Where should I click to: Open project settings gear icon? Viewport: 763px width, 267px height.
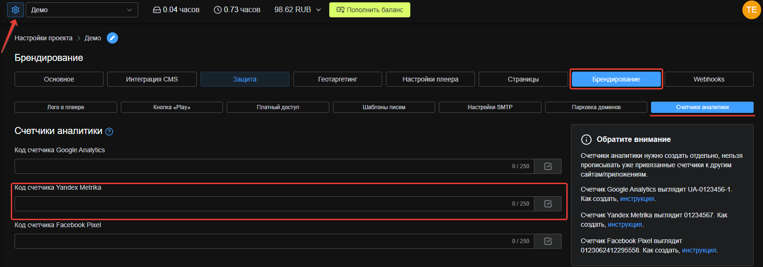point(15,10)
